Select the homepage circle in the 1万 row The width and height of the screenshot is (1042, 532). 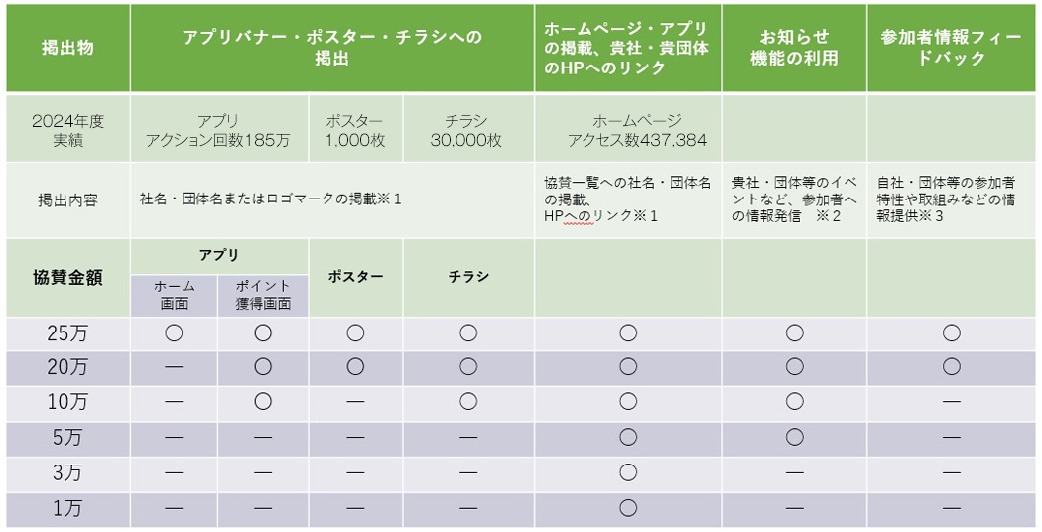tap(628, 508)
